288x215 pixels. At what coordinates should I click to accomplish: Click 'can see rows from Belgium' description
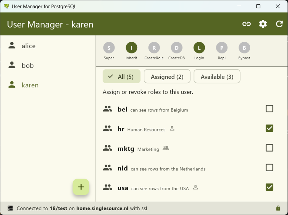click(x=159, y=110)
